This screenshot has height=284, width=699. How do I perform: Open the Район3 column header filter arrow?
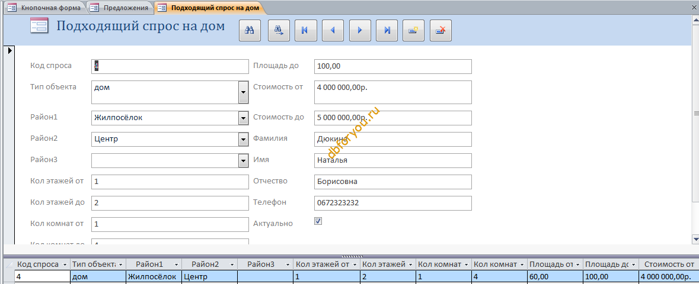click(x=288, y=264)
